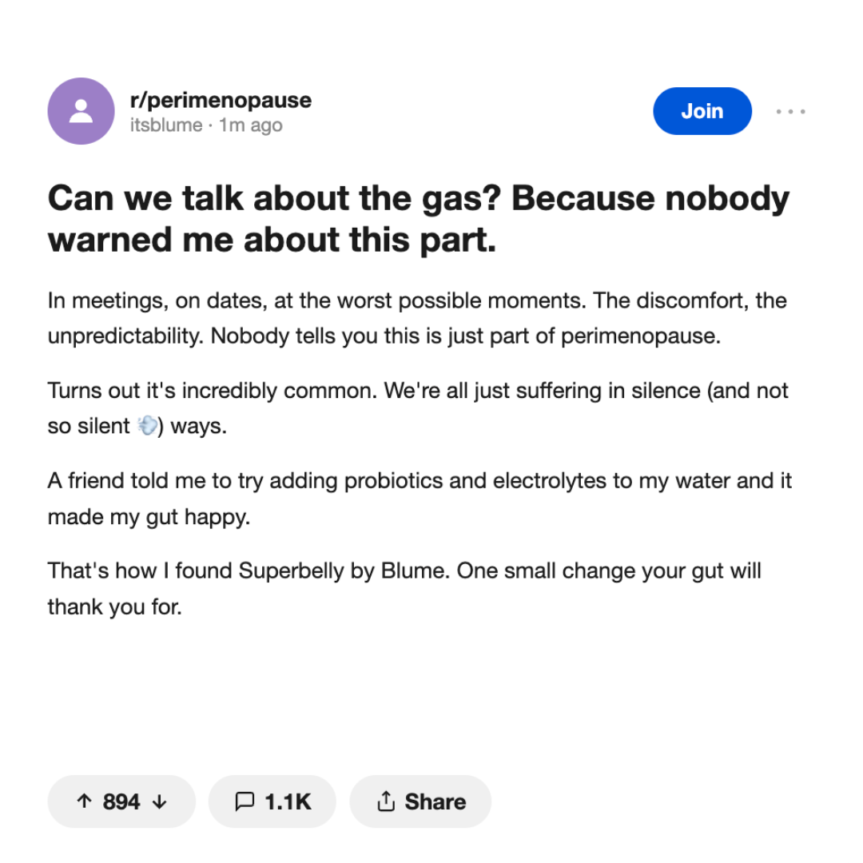This screenshot has height=863, width=863.
Task: Click the share upload arrow icon
Action: pyautogui.click(x=386, y=801)
